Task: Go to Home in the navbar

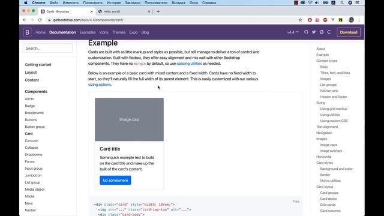Action: (x=40, y=32)
